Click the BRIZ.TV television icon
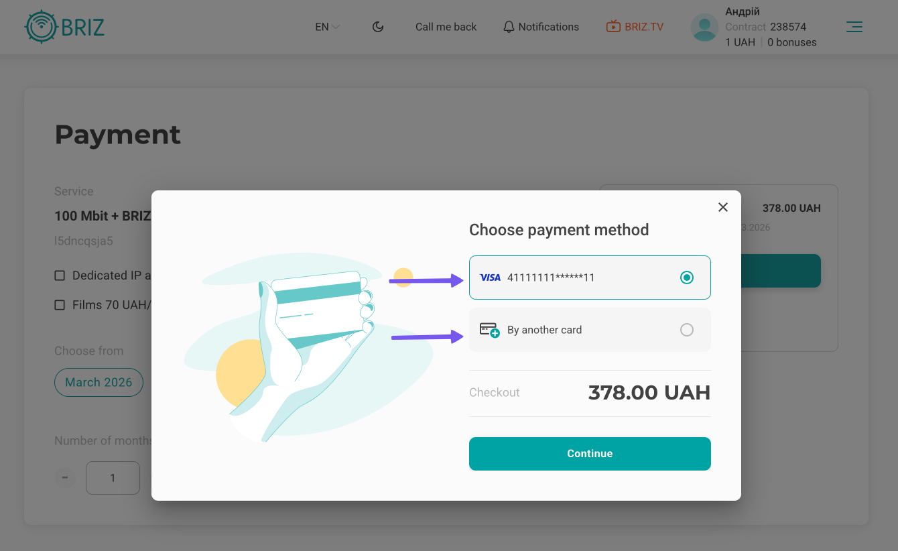Viewport: 898px width, 551px height. 613,27
